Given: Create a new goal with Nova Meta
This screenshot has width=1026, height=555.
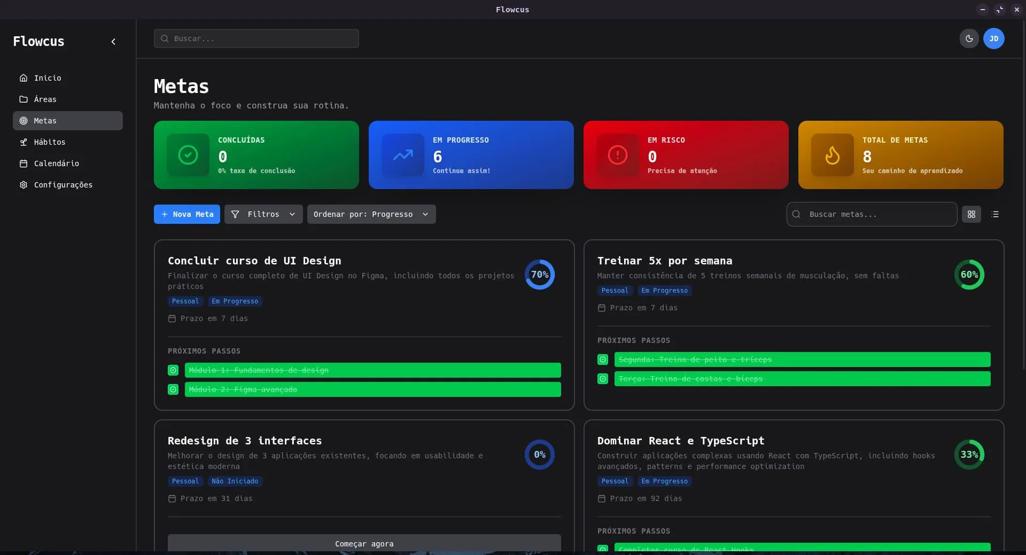Looking at the screenshot, I should 187,214.
